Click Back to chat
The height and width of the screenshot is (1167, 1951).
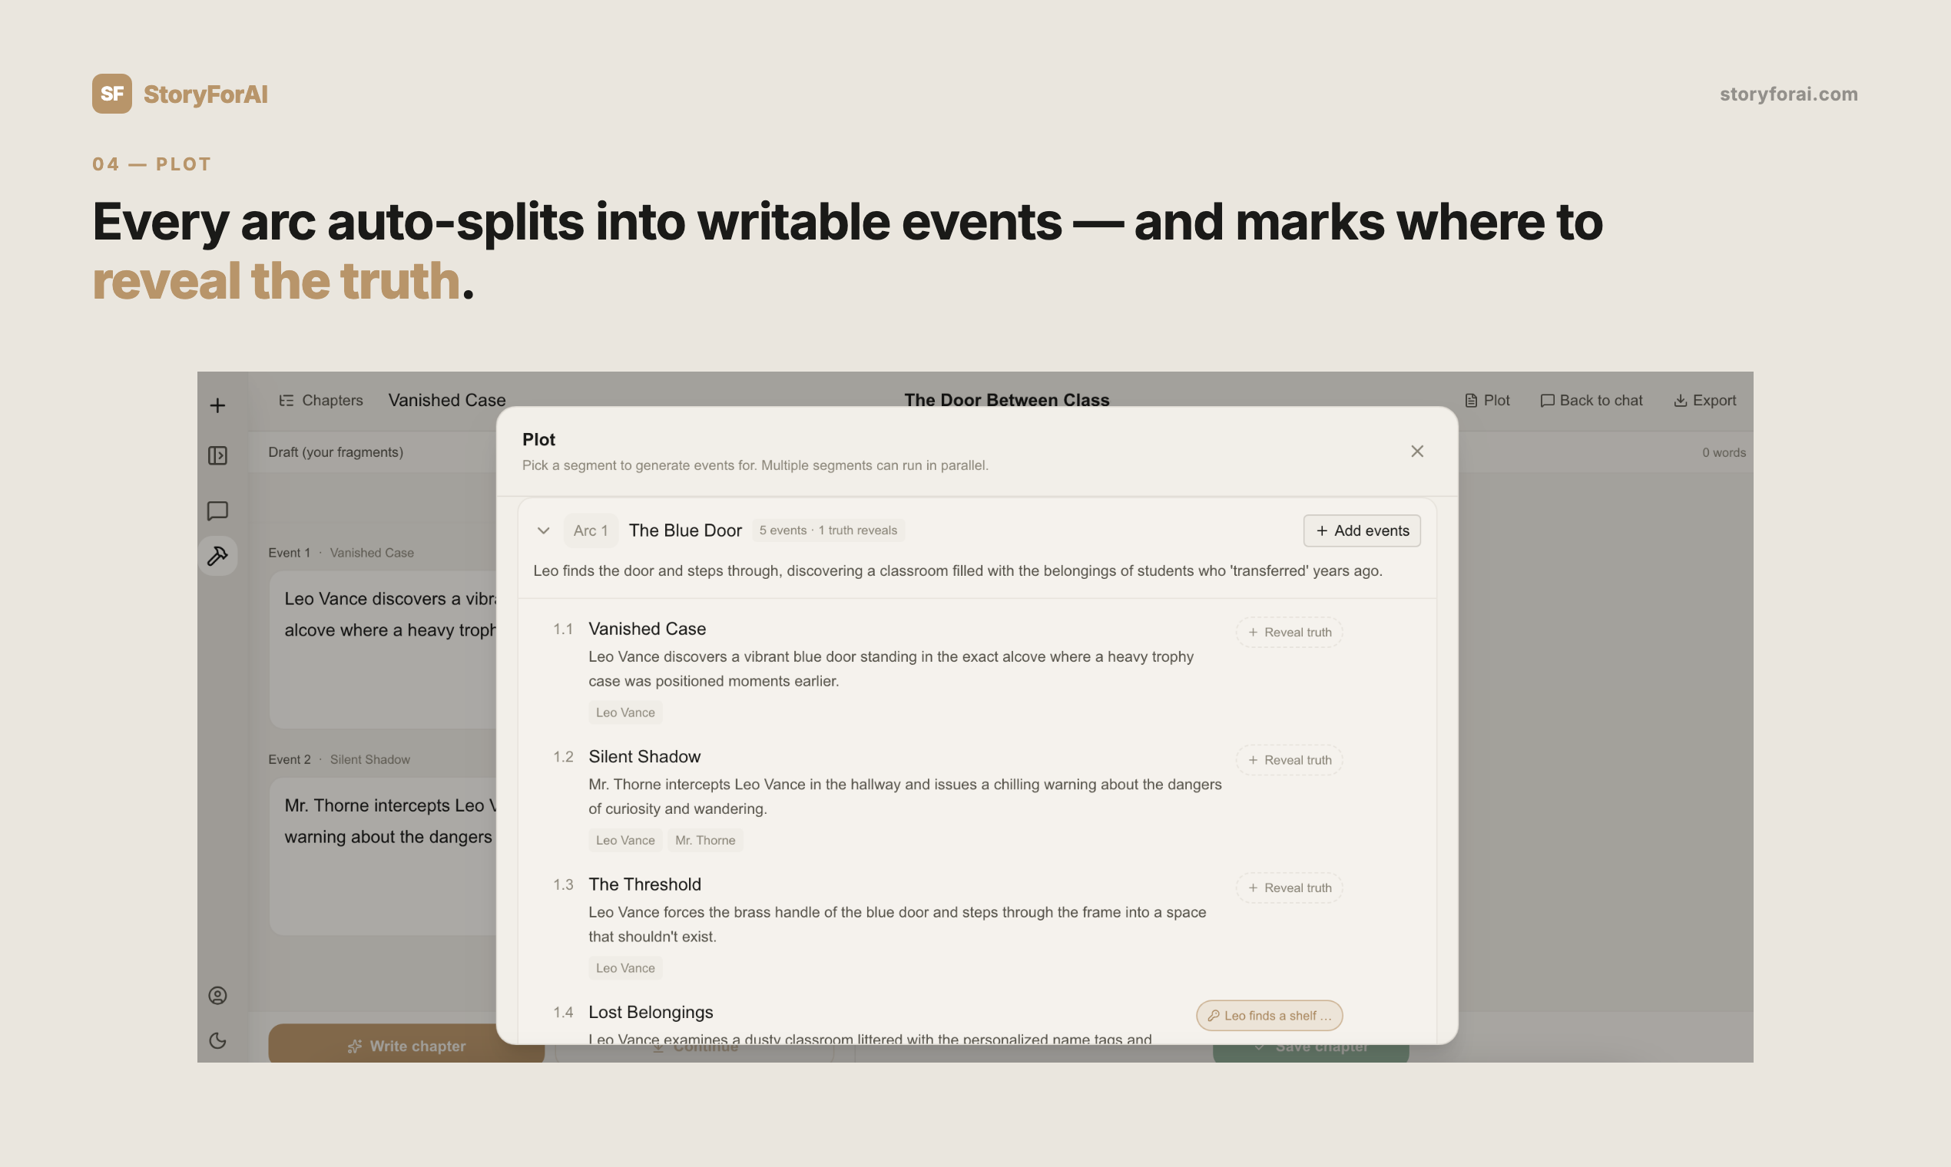click(x=1592, y=400)
